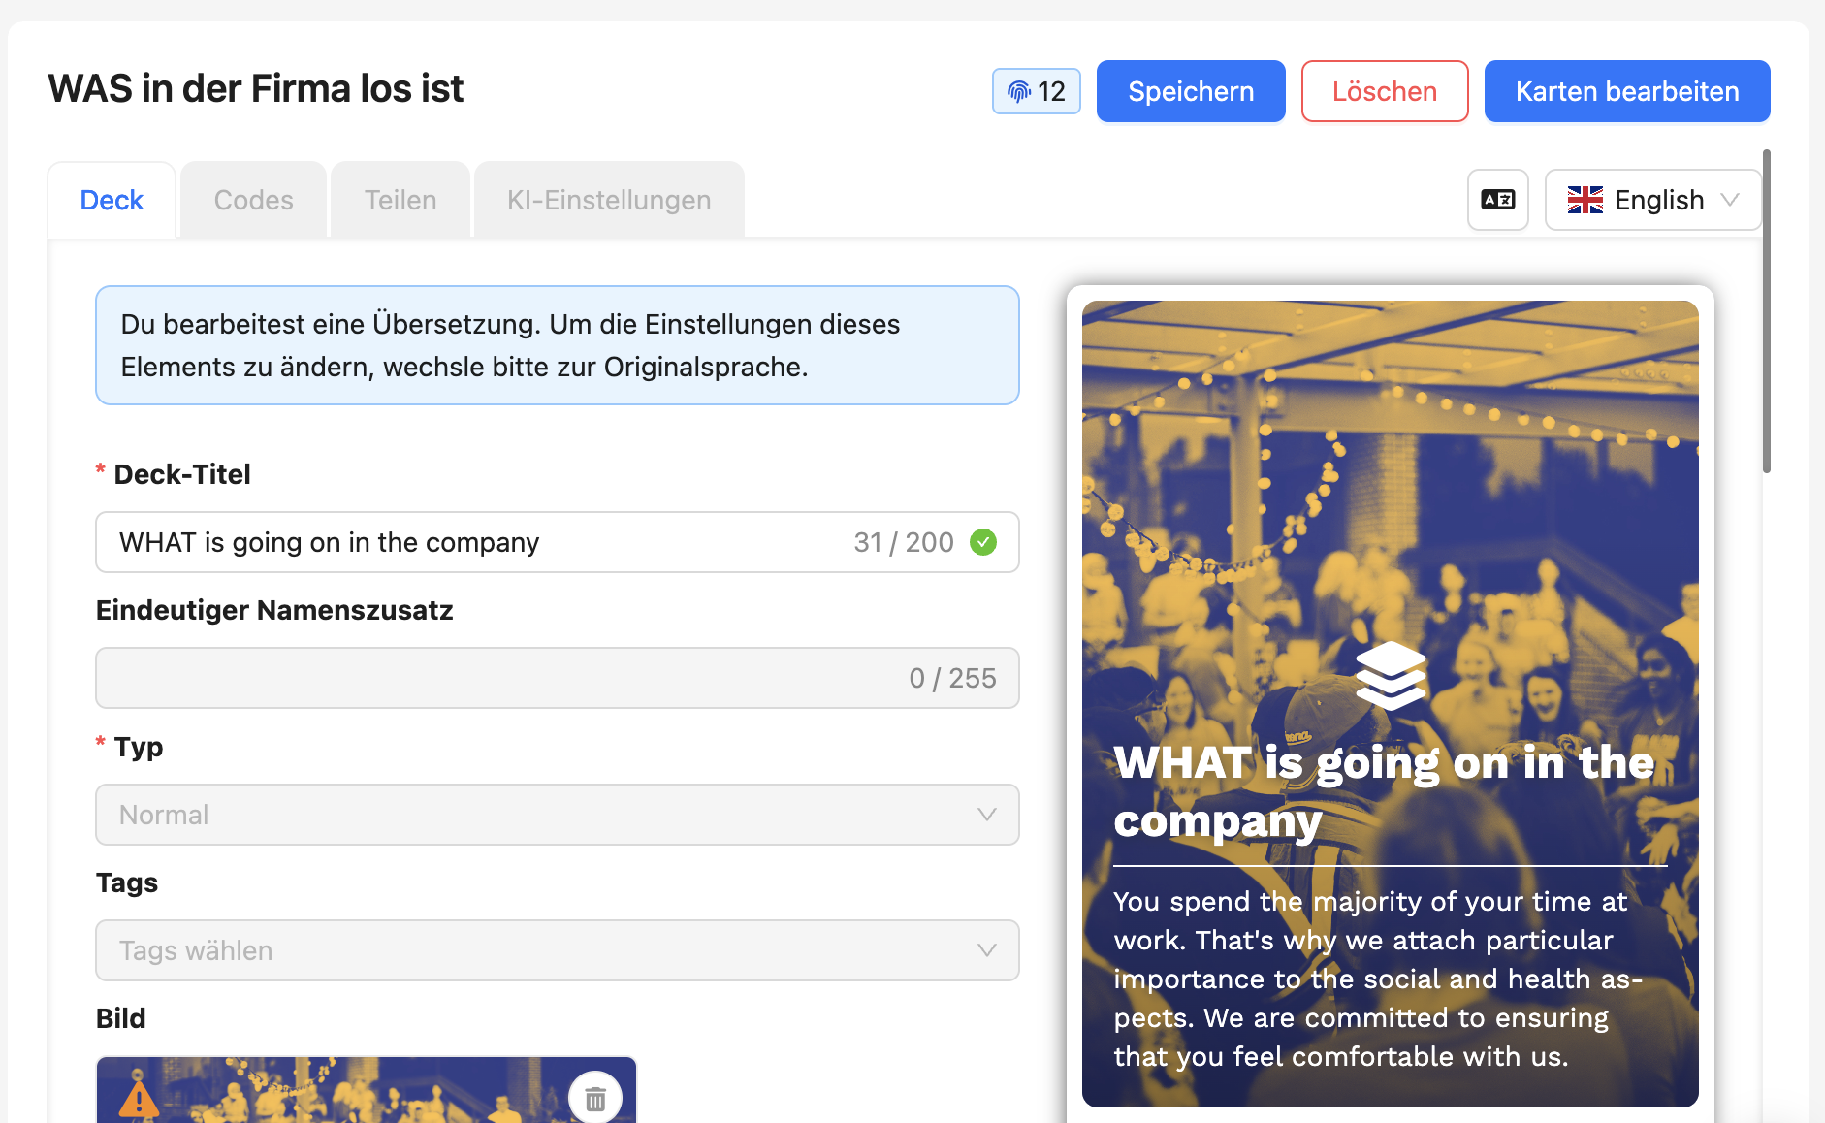The width and height of the screenshot is (1825, 1123).
Task: Open the Codes tab
Action: tap(254, 200)
